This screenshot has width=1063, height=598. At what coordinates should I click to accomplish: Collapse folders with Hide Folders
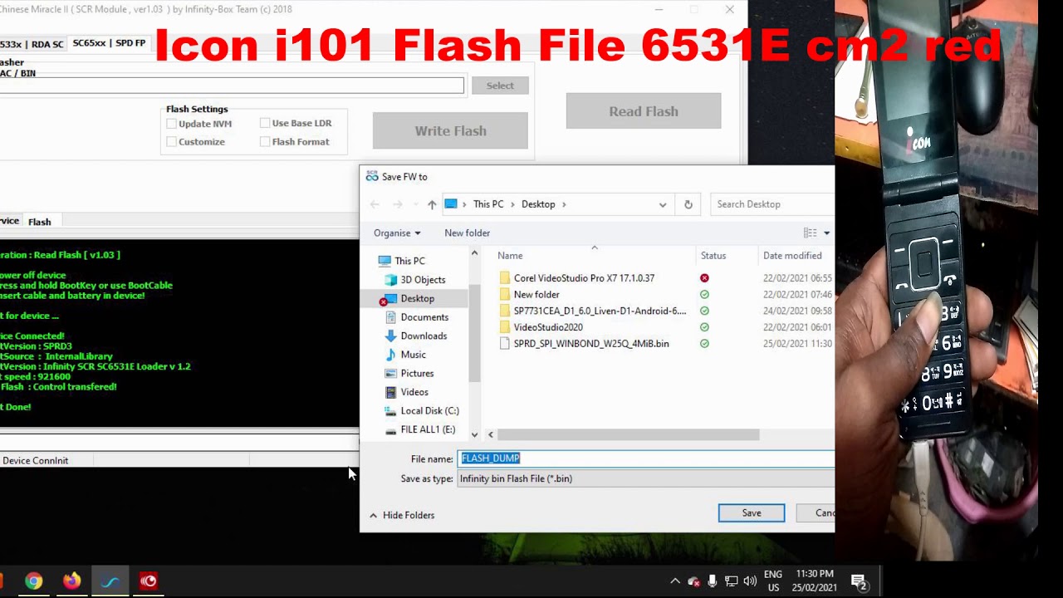click(x=402, y=515)
